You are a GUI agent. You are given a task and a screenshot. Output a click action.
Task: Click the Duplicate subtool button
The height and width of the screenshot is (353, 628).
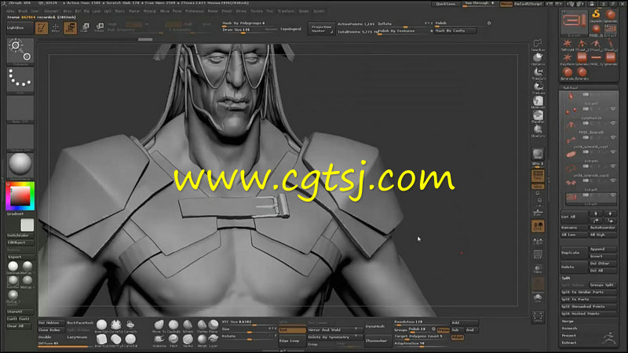point(574,253)
